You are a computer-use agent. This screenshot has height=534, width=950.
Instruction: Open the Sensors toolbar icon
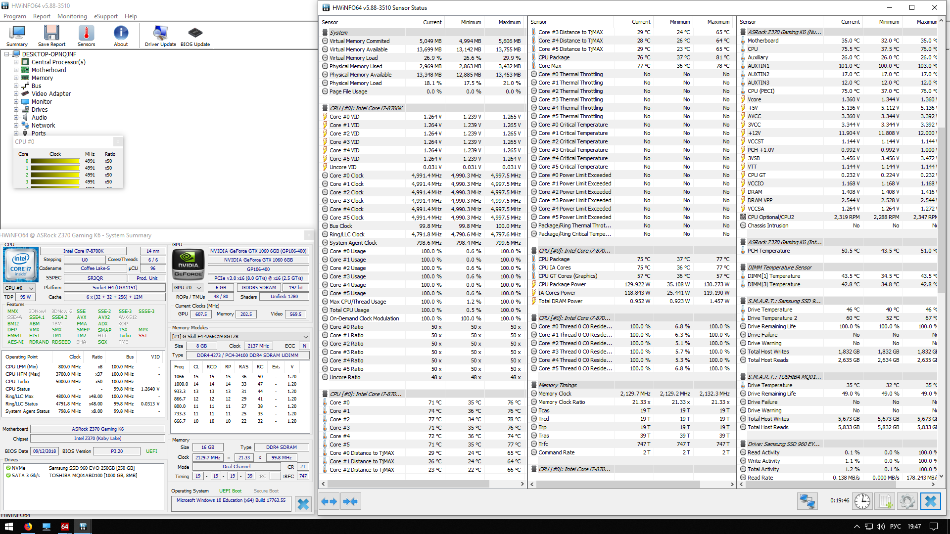(x=86, y=36)
